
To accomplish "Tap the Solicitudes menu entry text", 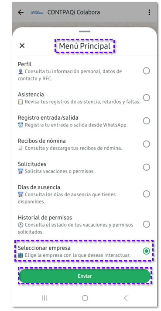I will point(32,164).
